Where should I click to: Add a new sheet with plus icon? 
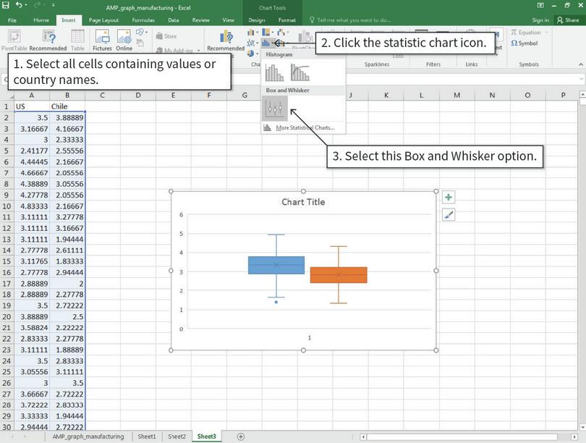point(241,436)
